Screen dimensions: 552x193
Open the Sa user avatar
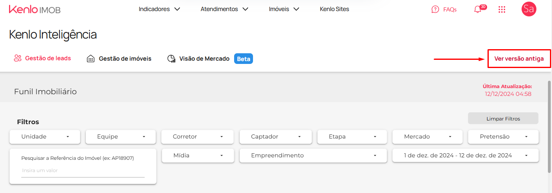point(529,9)
